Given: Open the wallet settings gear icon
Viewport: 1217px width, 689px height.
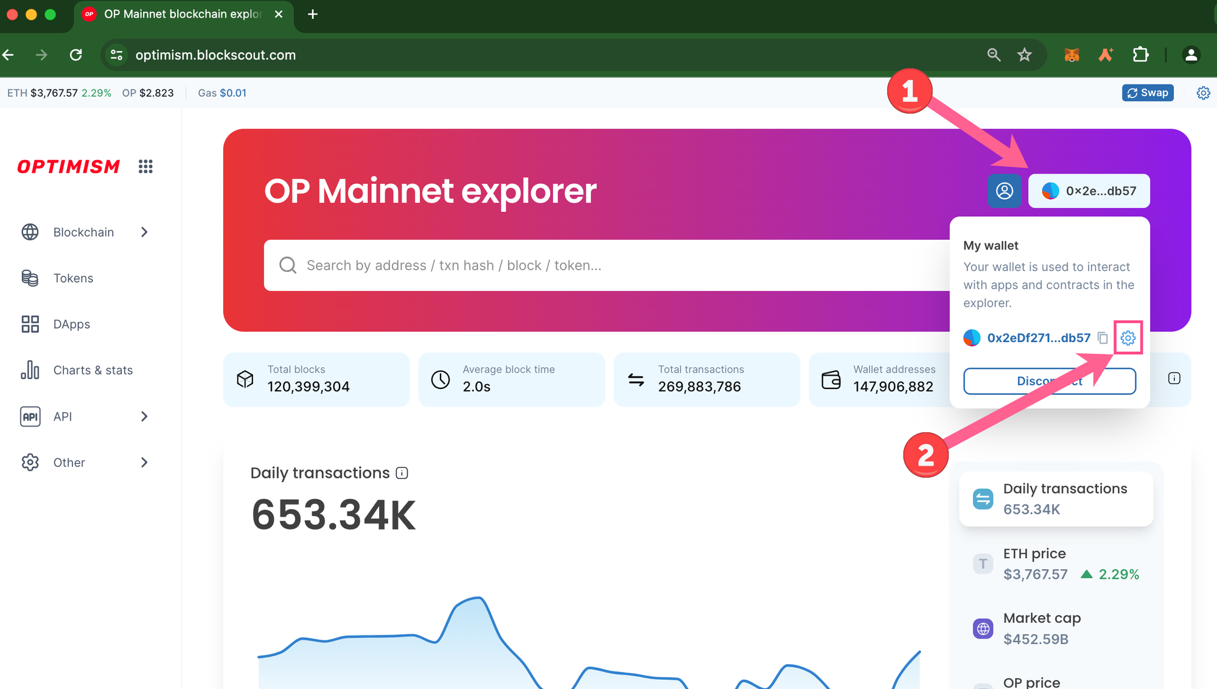Looking at the screenshot, I should click(1128, 338).
